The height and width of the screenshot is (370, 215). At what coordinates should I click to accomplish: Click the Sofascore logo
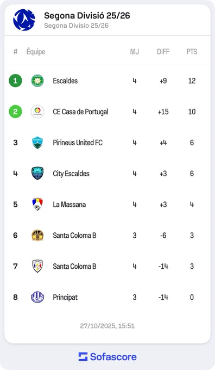[x=107, y=357]
